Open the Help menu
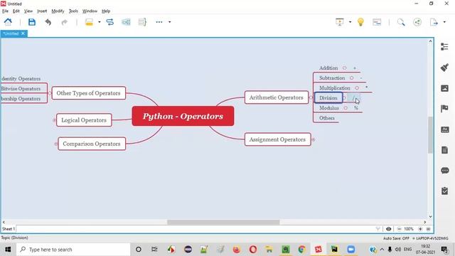The image size is (455, 256). click(x=106, y=11)
